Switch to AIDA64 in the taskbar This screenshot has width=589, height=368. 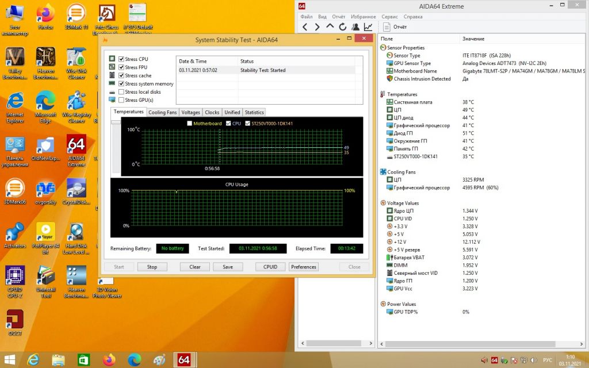tap(183, 360)
